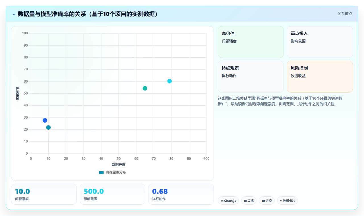Click the y-axis tick label 100
364x216 pixels.
tap(25, 33)
